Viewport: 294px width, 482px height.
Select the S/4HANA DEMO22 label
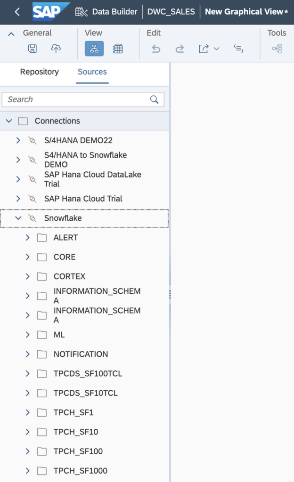click(x=78, y=140)
